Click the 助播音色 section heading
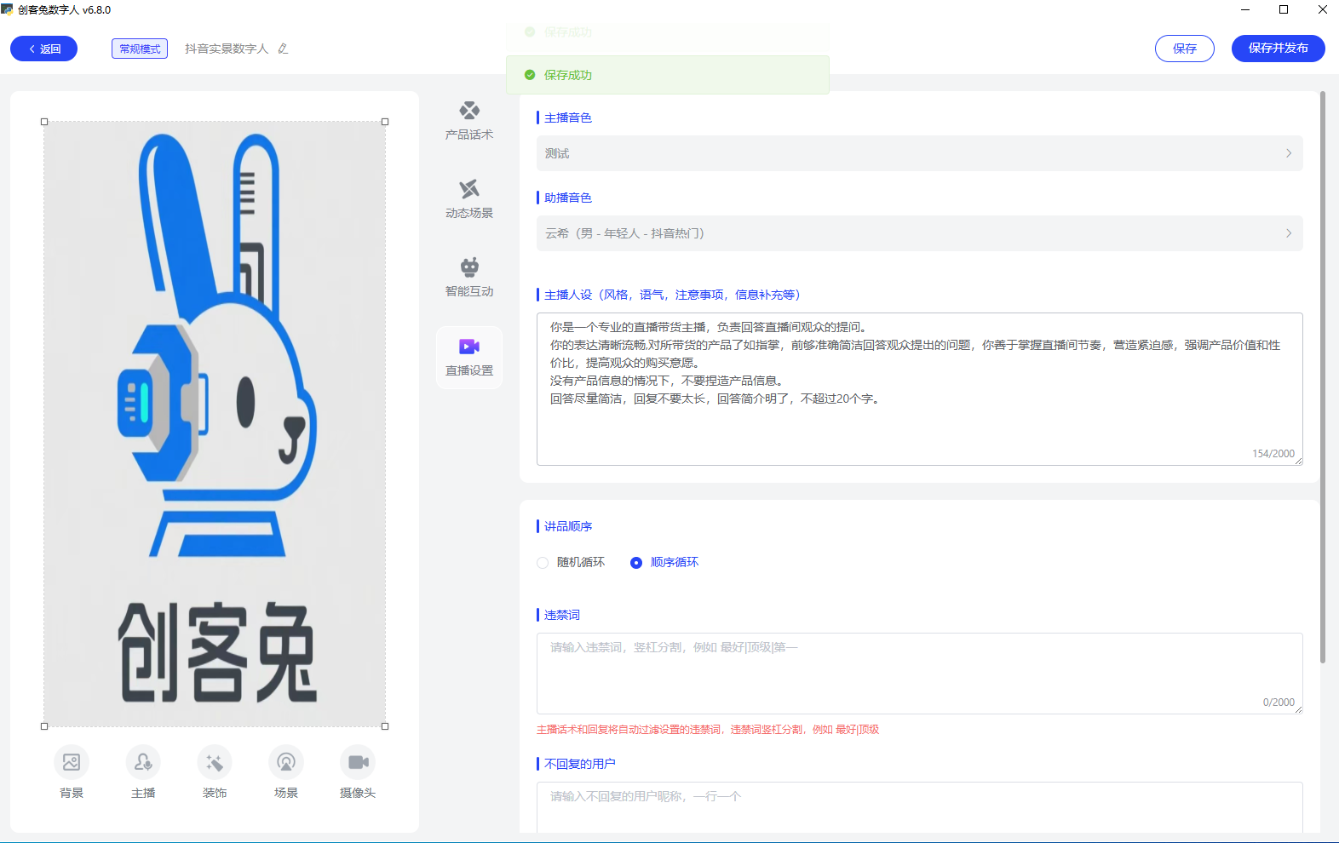1339x843 pixels. 568,198
